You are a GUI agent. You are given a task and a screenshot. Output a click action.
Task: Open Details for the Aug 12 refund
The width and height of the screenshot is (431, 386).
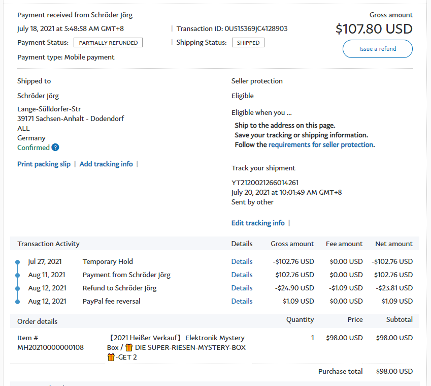pyautogui.click(x=242, y=288)
